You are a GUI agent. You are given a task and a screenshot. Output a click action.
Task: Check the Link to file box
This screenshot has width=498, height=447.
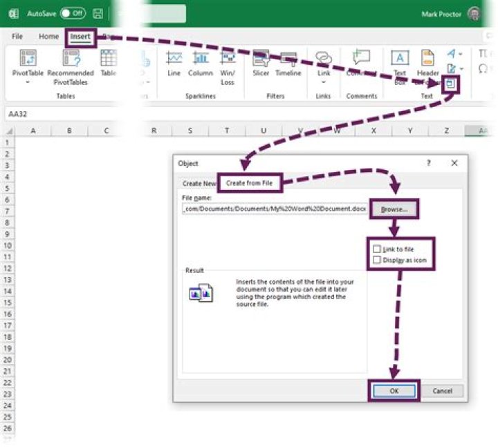(x=377, y=249)
